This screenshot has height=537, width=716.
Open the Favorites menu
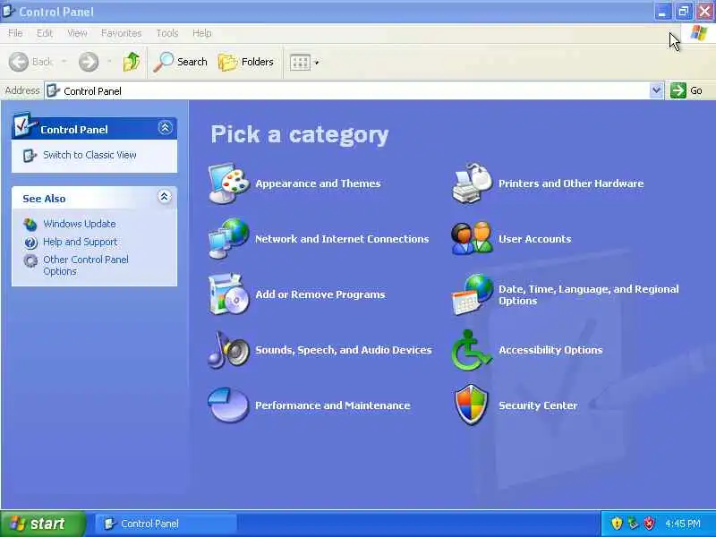(122, 33)
